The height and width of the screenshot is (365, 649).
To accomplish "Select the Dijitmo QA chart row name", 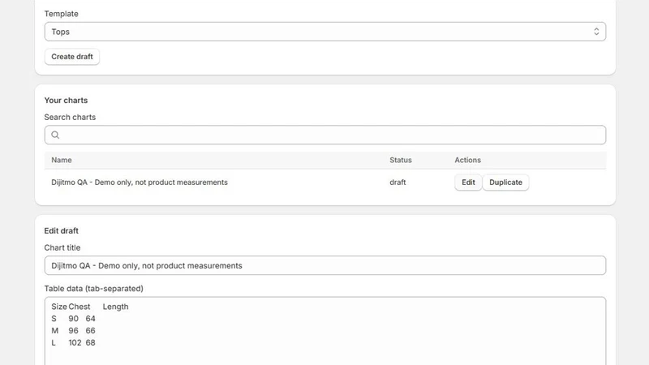I will tap(140, 182).
